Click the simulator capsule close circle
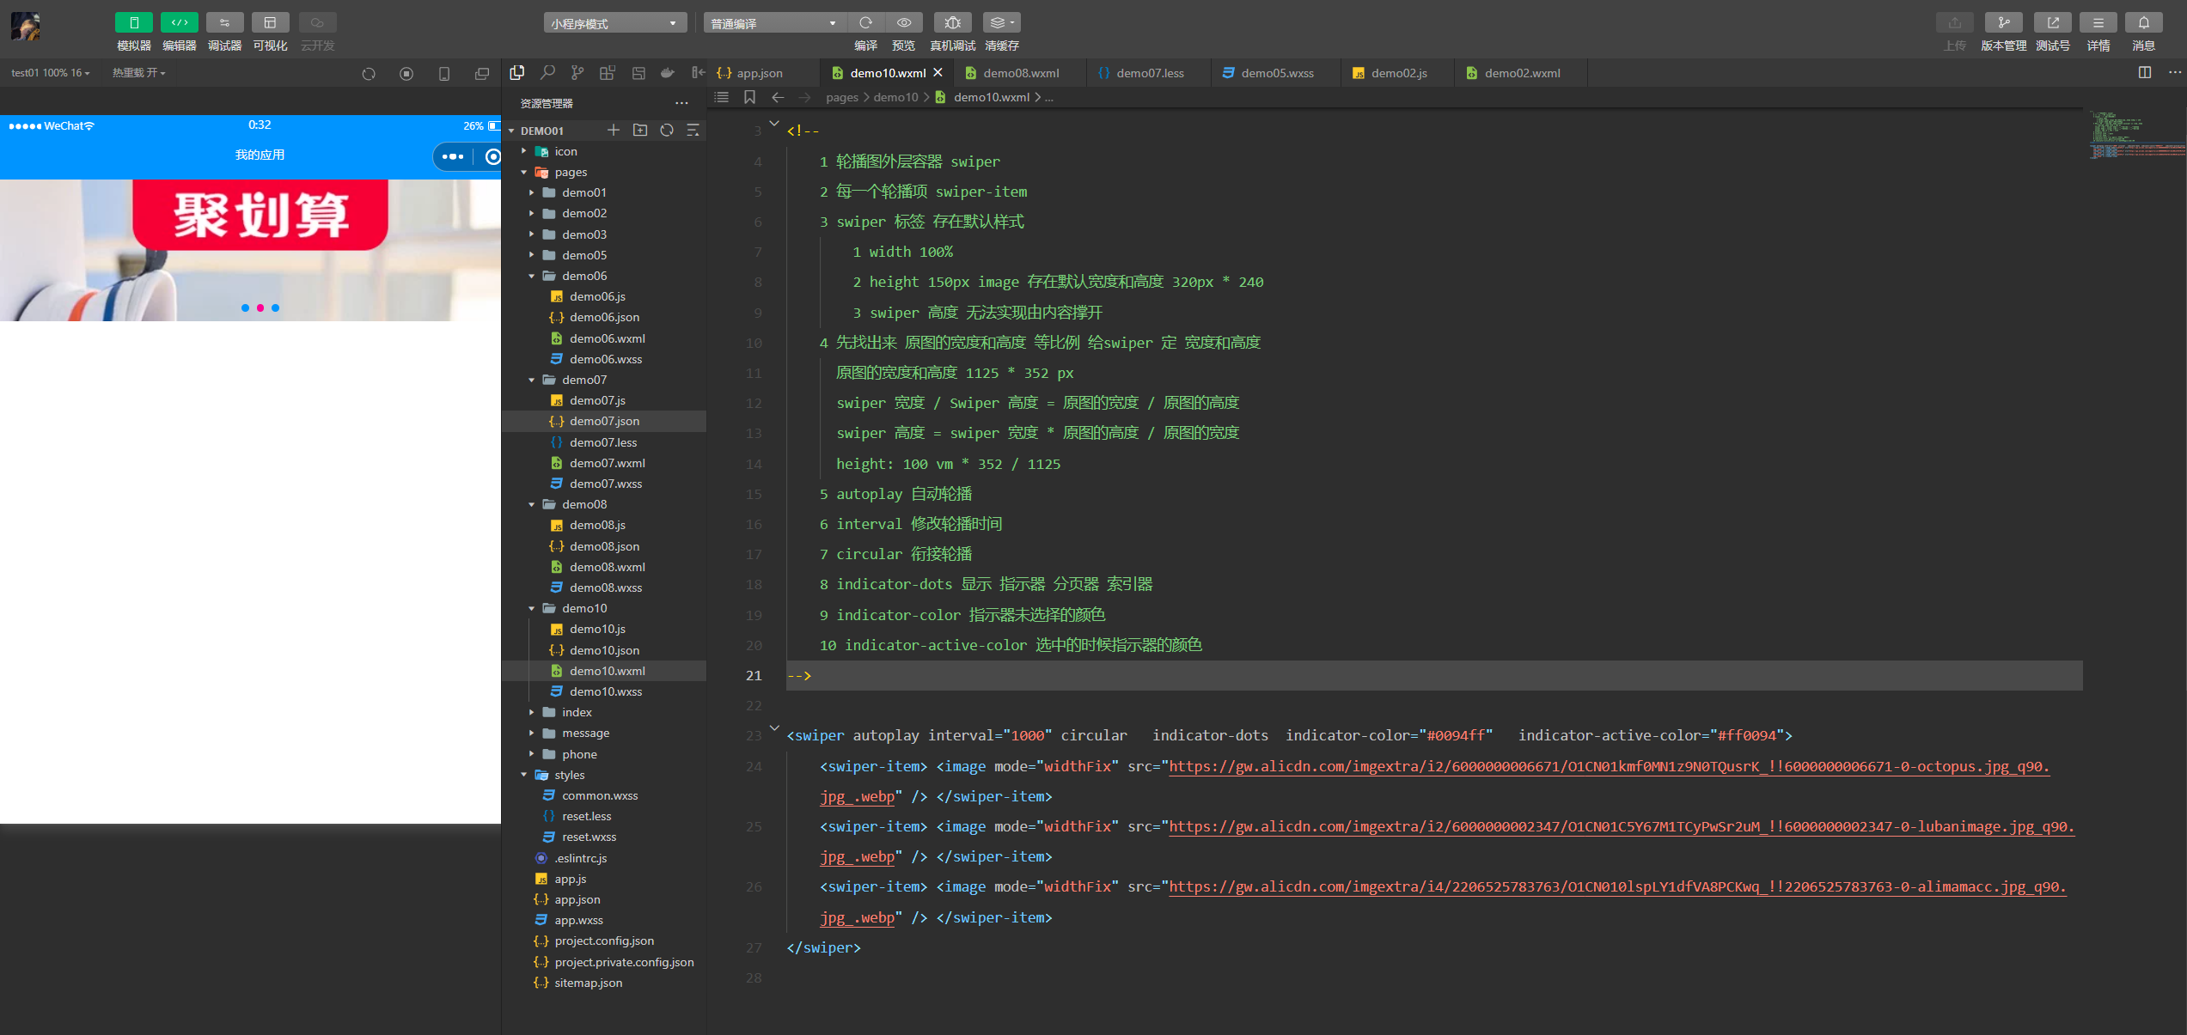 coord(493,156)
